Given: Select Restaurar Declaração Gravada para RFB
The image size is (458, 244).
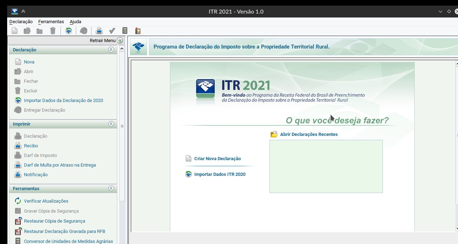Looking at the screenshot, I should click(64, 231).
